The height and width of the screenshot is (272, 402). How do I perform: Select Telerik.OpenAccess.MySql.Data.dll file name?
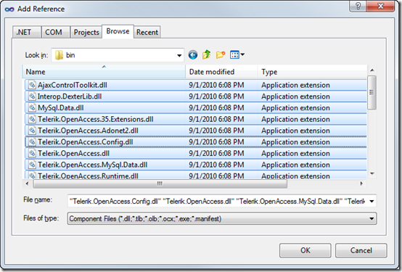[x=93, y=165]
